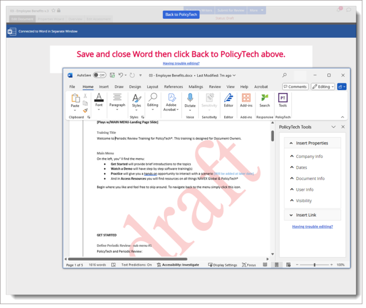
Task: Select the Format Painter brush icon
Action: [85, 110]
